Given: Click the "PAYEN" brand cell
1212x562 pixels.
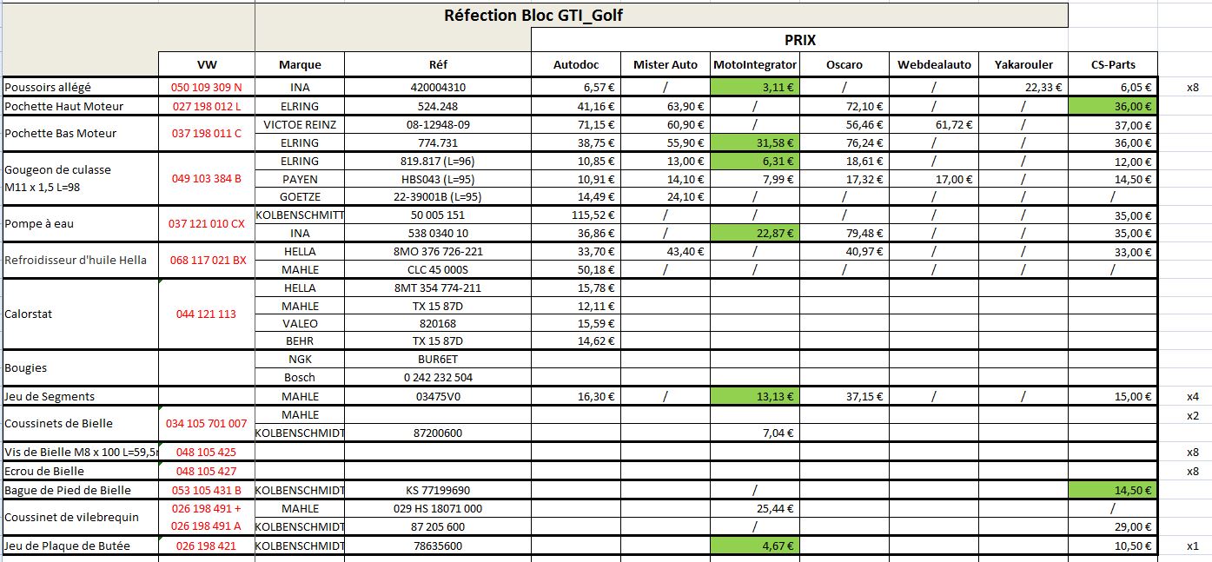Looking at the screenshot, I should (300, 179).
